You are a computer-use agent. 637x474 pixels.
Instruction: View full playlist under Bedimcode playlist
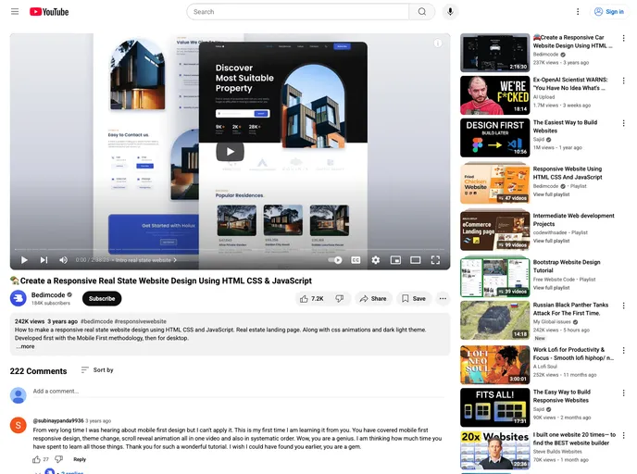(551, 194)
